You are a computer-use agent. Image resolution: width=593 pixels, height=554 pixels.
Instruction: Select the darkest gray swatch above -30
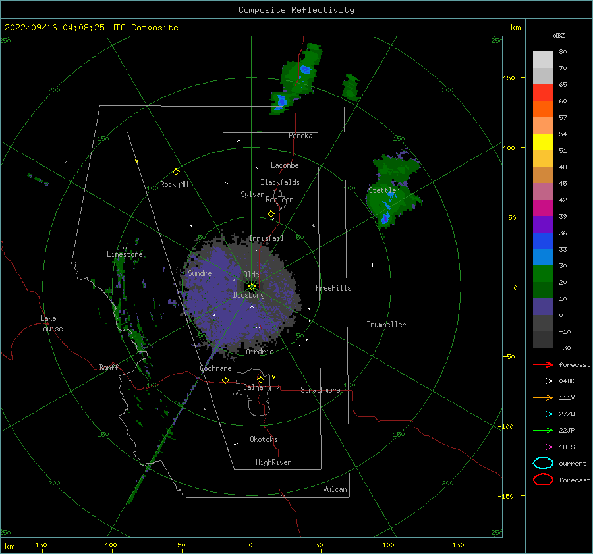[x=543, y=340]
